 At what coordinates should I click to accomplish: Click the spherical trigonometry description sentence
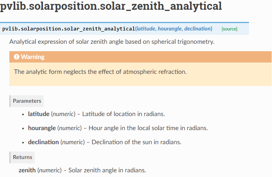click(112, 42)
